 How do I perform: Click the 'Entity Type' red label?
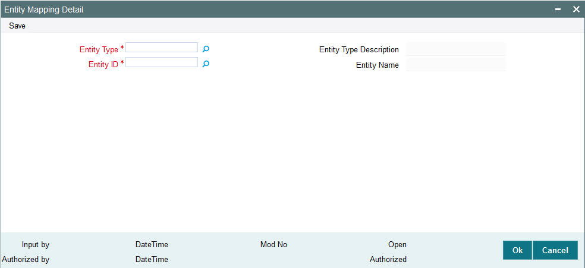tap(99, 49)
